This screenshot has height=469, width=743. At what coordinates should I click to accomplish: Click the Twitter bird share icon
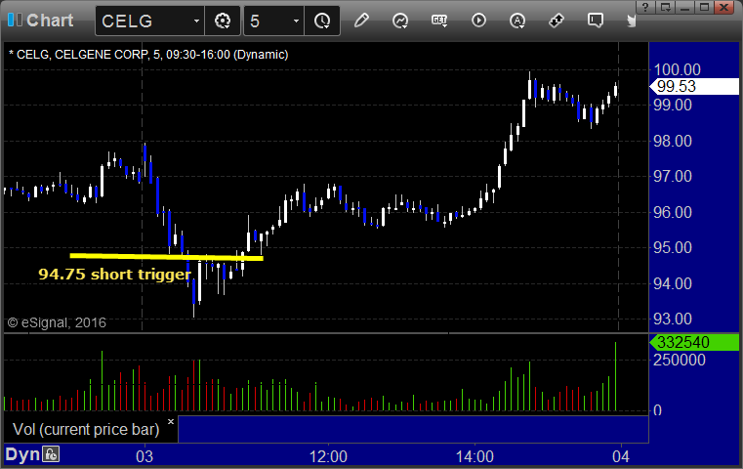coord(632,21)
